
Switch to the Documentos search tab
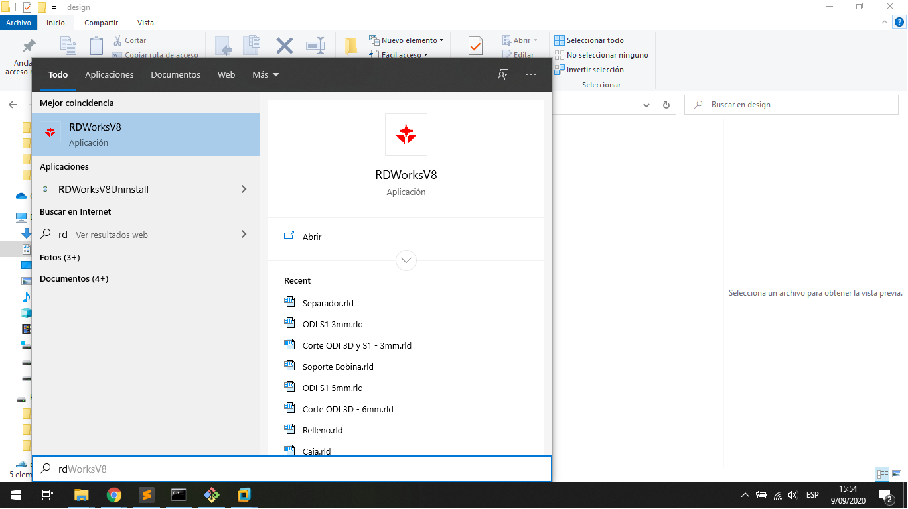(x=176, y=75)
